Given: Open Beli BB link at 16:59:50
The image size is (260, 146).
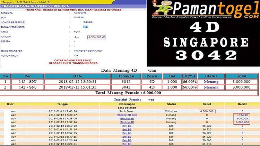Looking at the screenshot, I should (127, 126).
